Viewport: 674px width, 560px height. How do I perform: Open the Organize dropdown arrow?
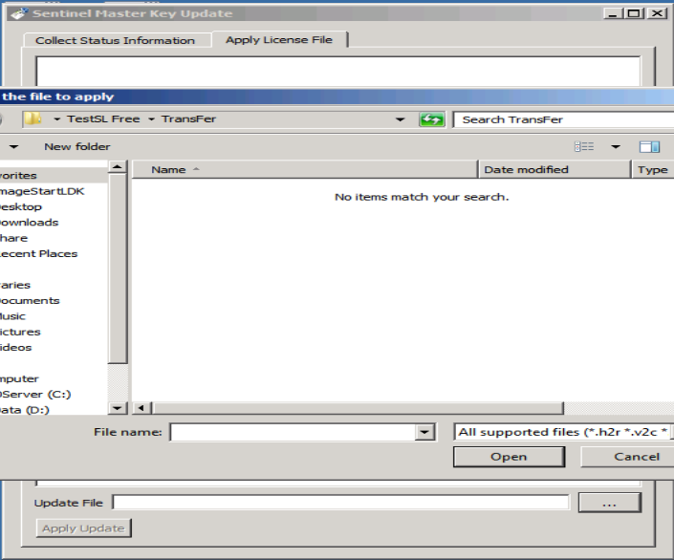click(14, 147)
